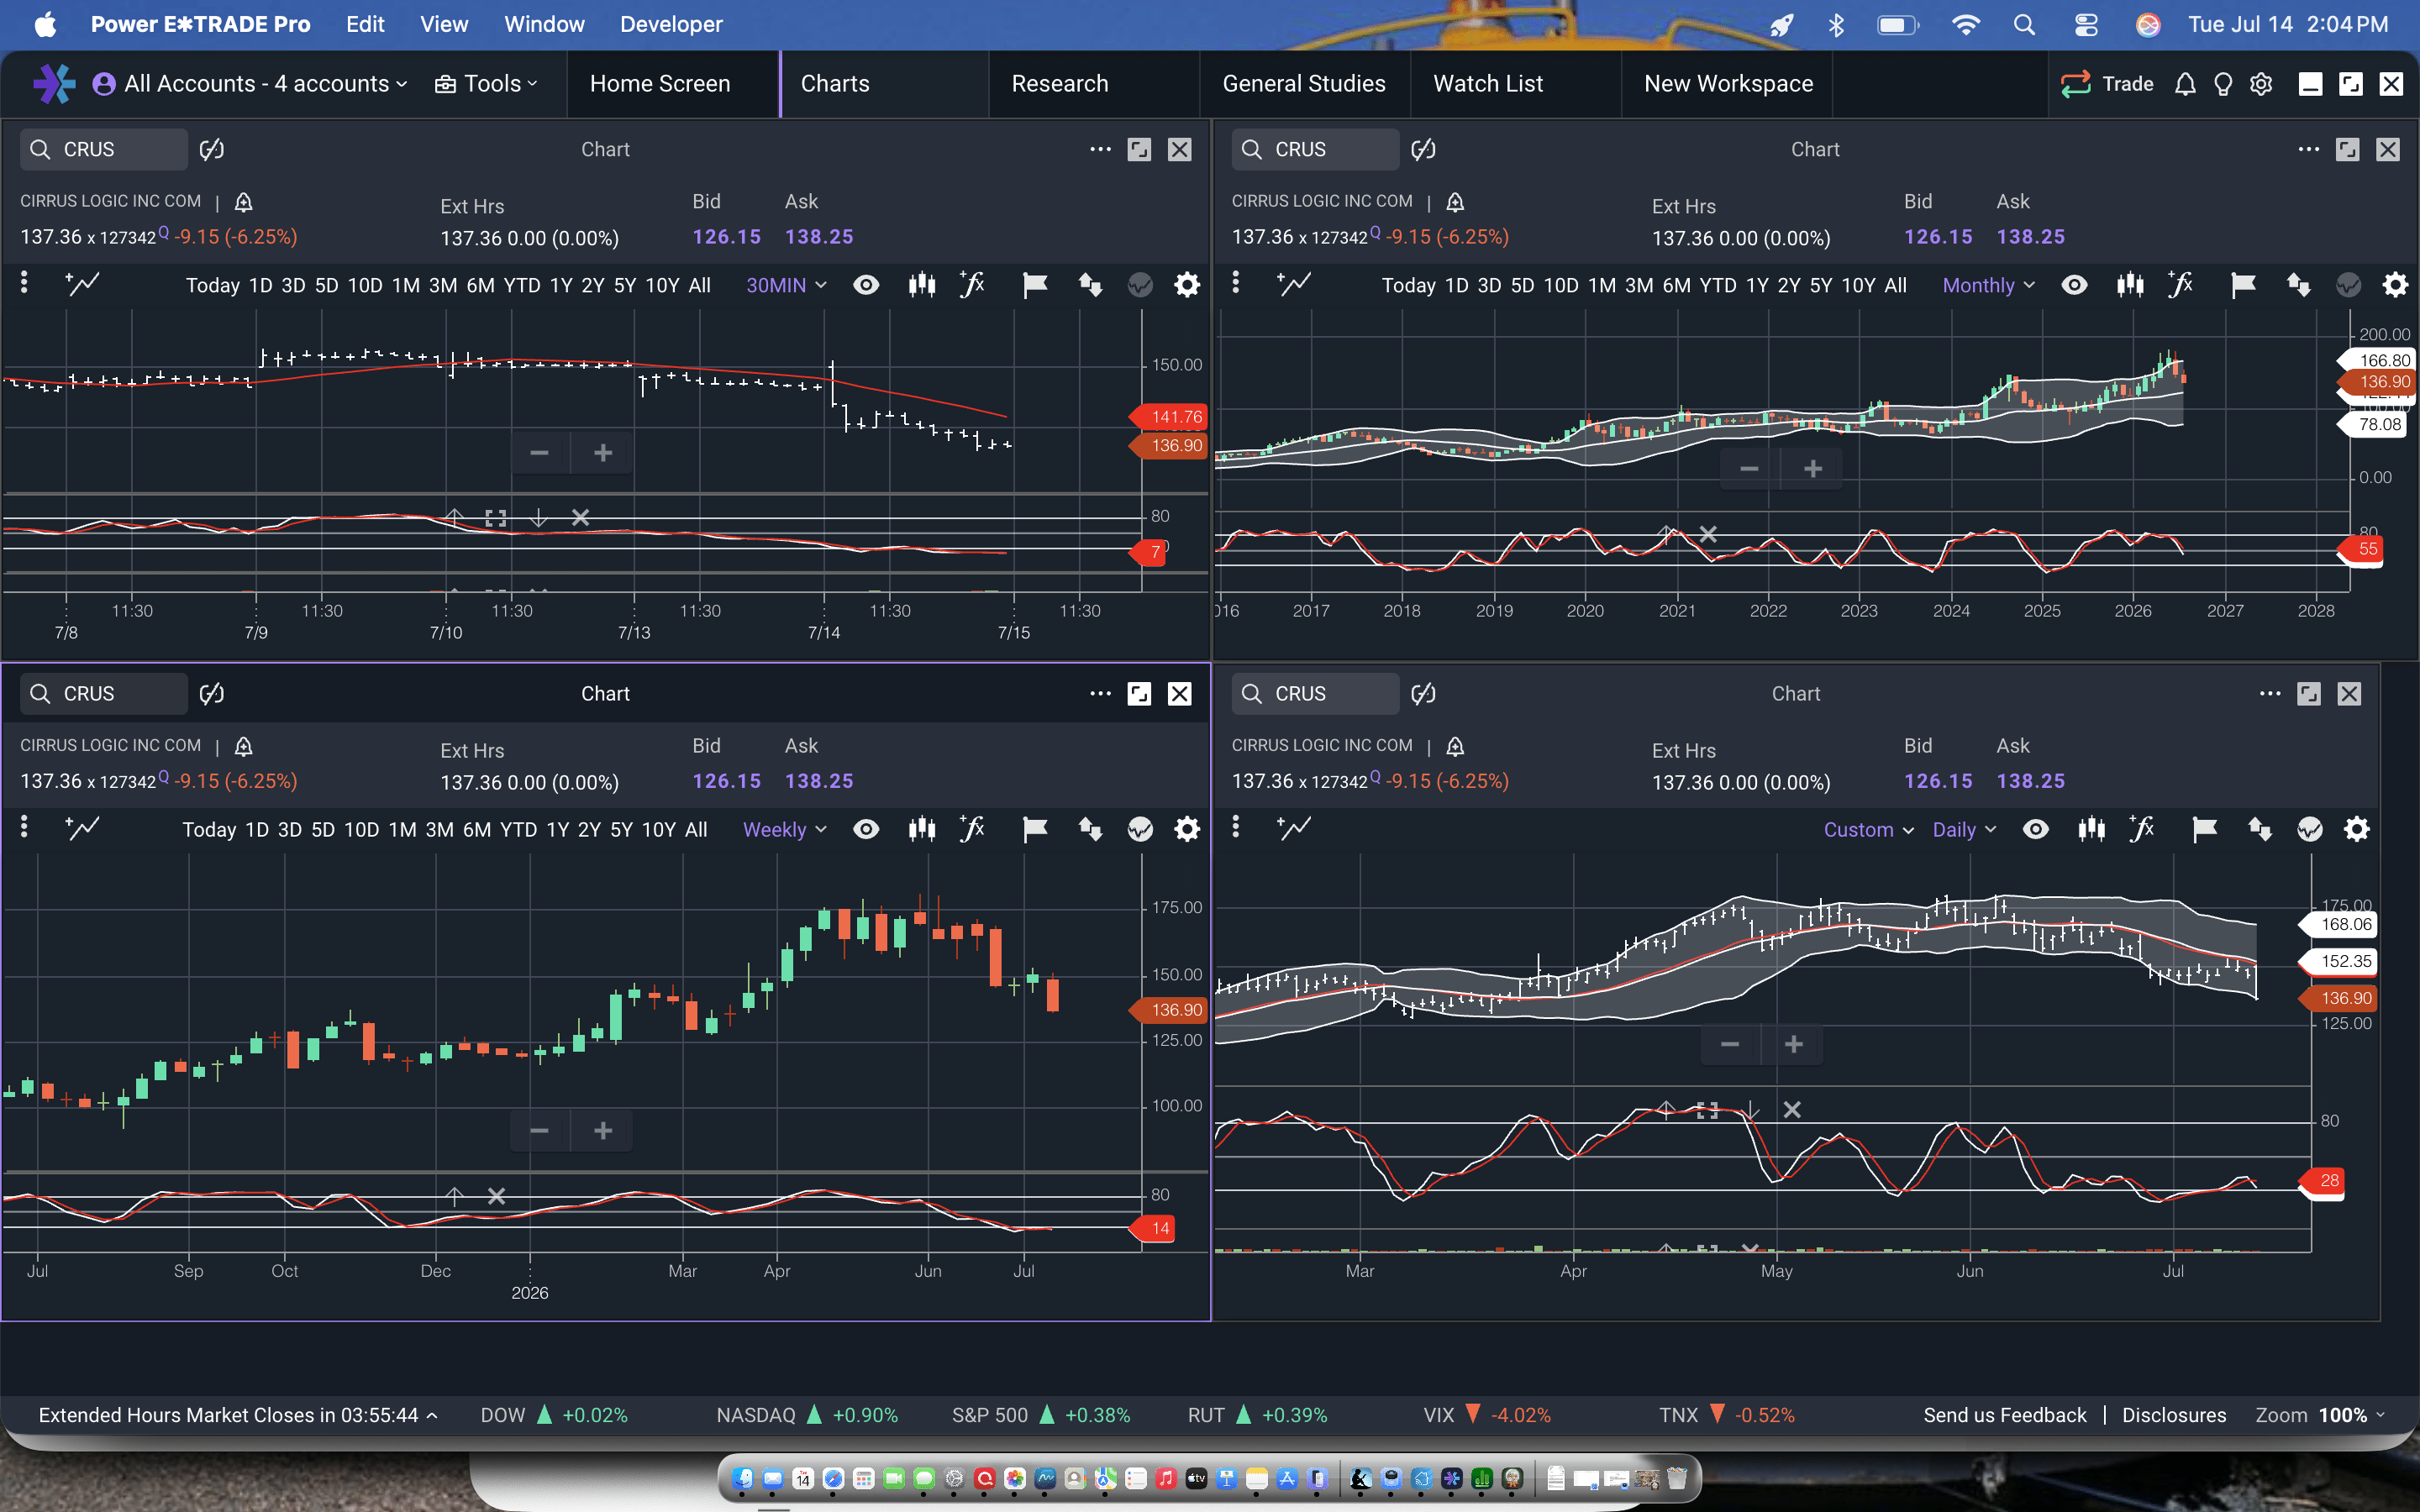The image size is (2420, 1512).
Task: Toggle eye visibility in Monthly chart
Action: [2075, 285]
